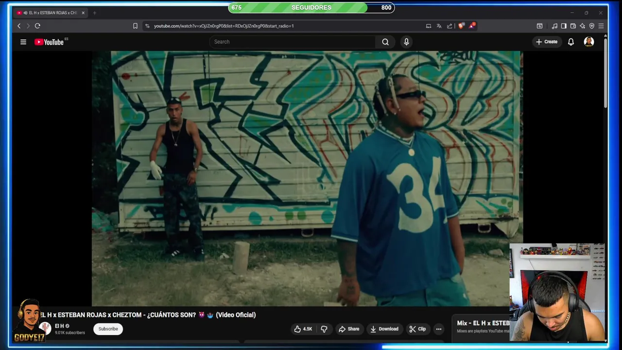Mute the tab using its speaker icon
The width and height of the screenshot is (622, 350).
click(x=25, y=13)
